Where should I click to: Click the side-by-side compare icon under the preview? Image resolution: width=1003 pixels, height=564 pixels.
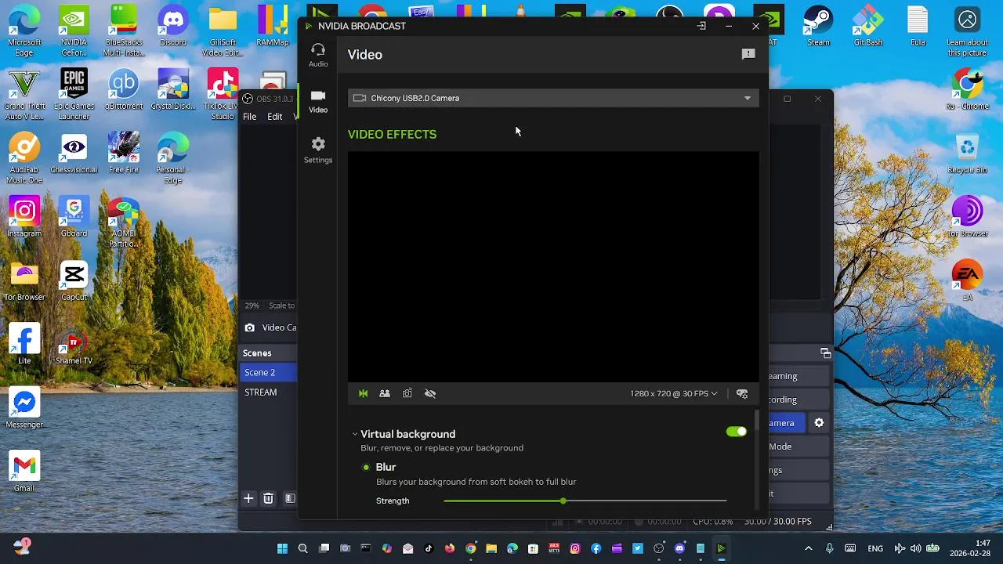(x=385, y=393)
